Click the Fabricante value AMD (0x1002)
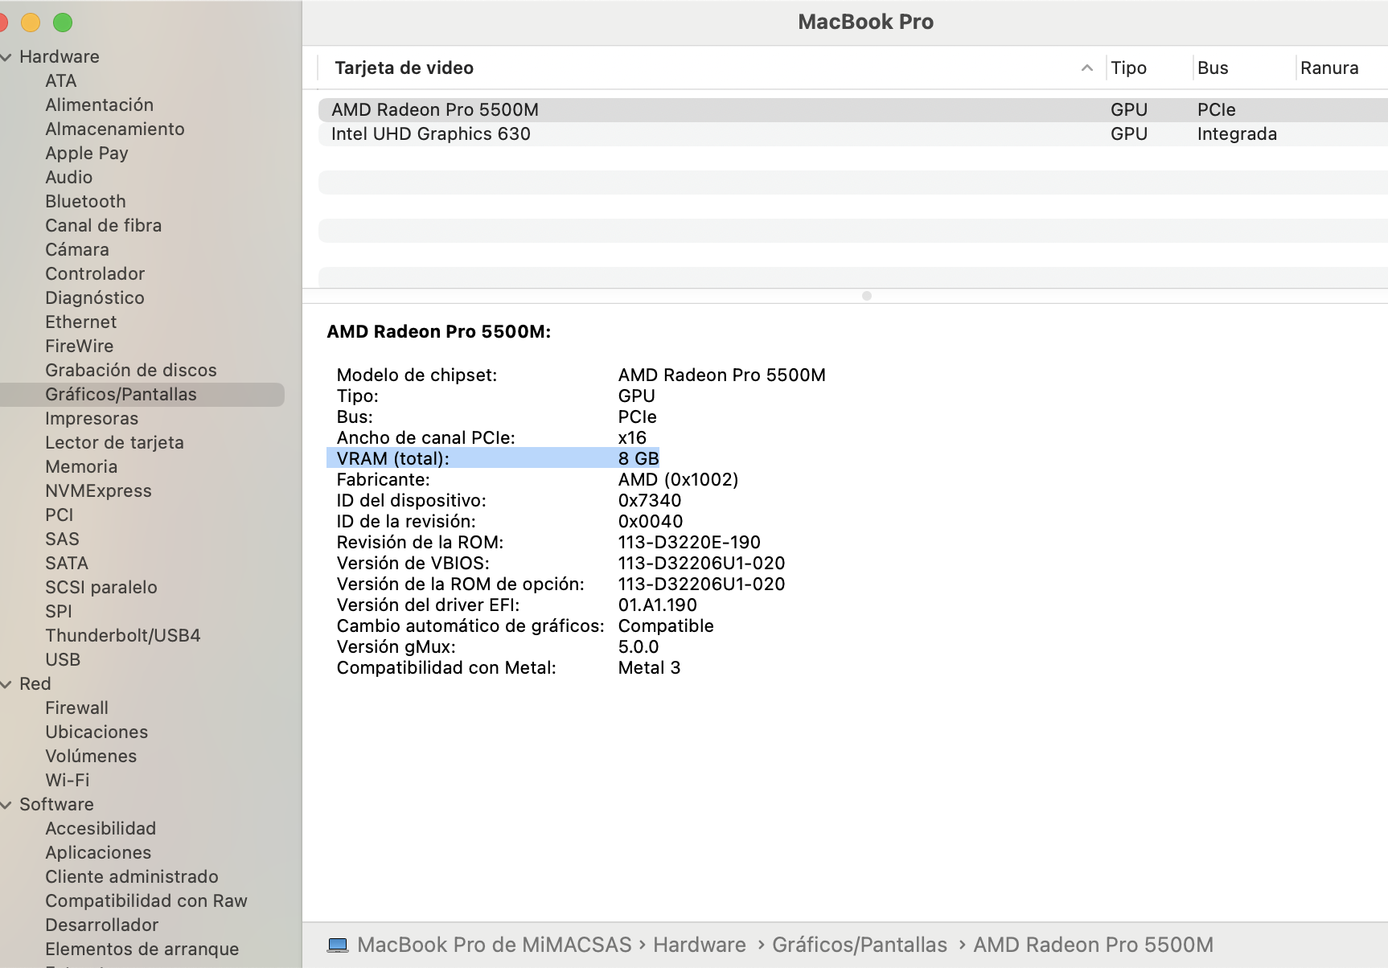1388x968 pixels. [679, 480]
